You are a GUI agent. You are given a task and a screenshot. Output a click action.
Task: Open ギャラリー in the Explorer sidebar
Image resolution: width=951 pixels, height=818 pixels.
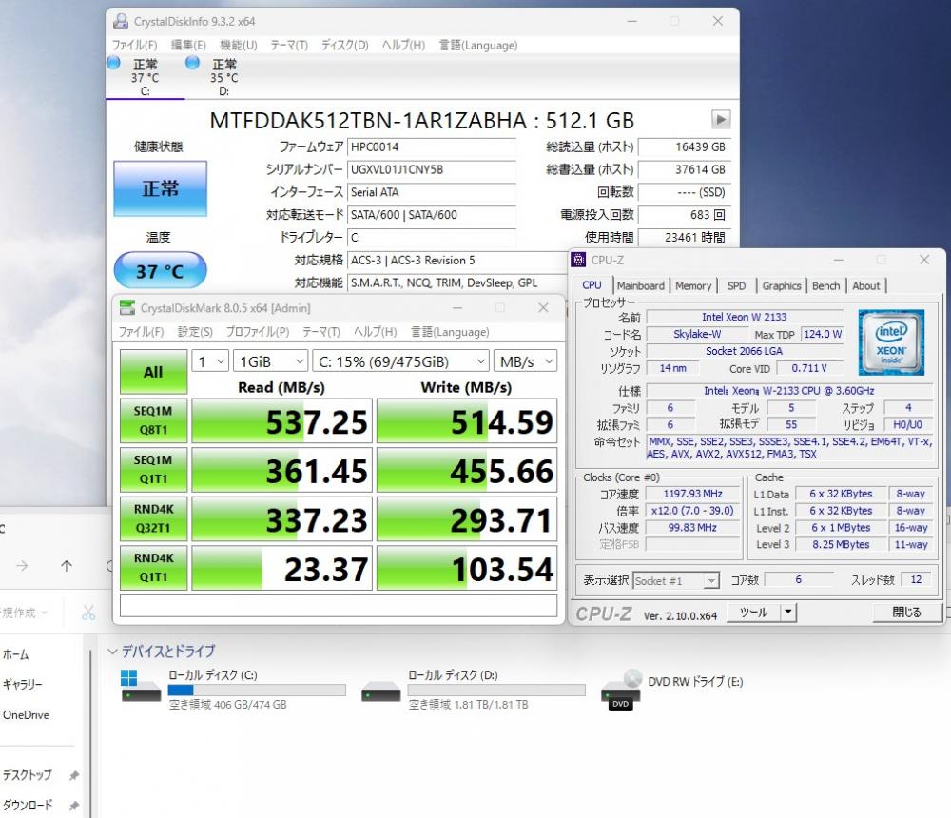coord(23,685)
